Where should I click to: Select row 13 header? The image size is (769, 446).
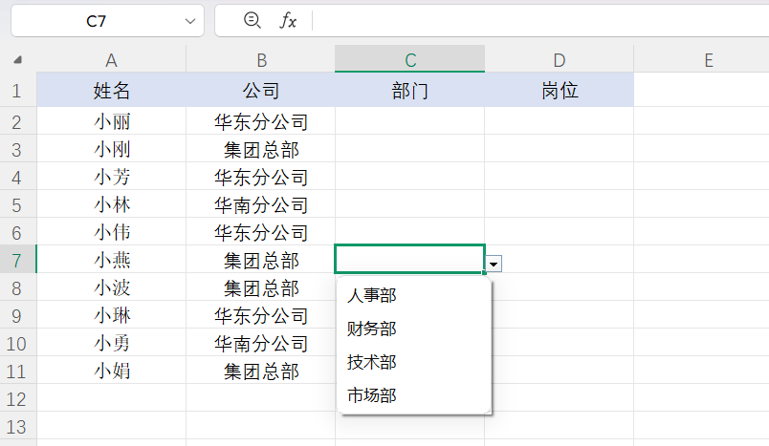[x=18, y=426]
